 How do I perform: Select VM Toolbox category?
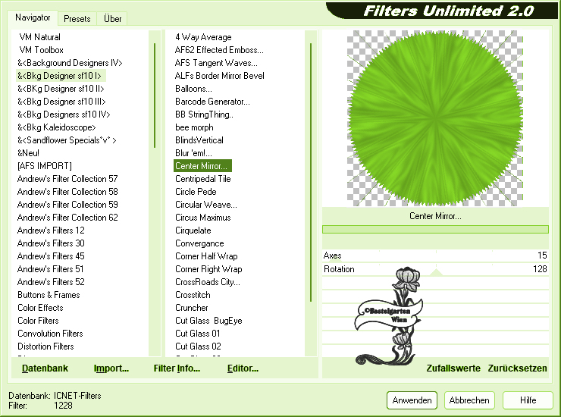tap(41, 50)
